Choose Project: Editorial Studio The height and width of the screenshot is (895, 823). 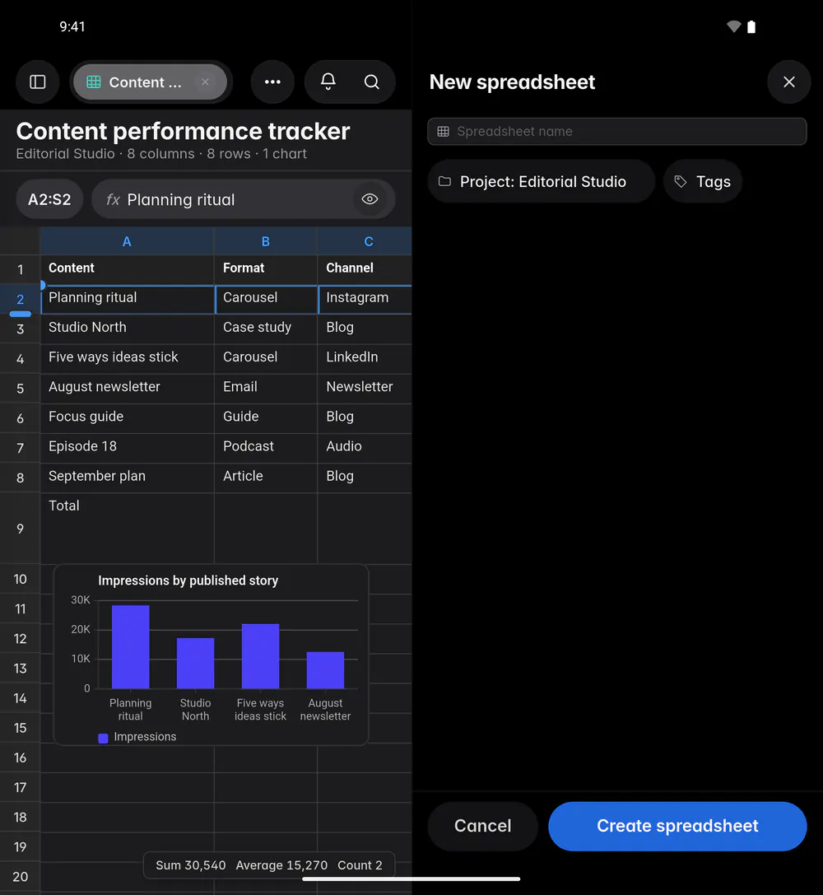coord(542,181)
